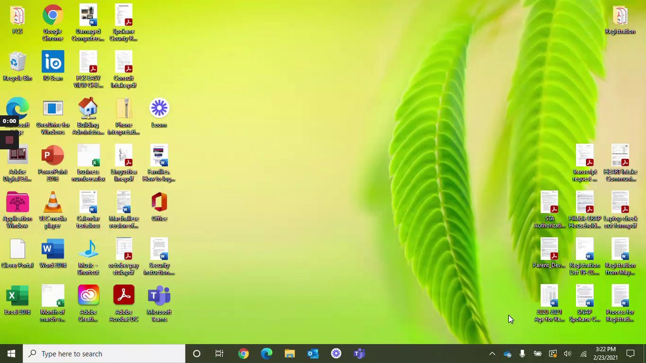
Task: Launch Excel 2016 from the desktop
Action: click(17, 300)
